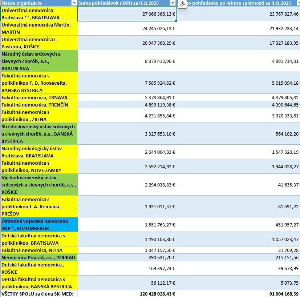Select cell with value 169 397,74 €
The width and height of the screenshot is (300, 297).
click(x=127, y=268)
